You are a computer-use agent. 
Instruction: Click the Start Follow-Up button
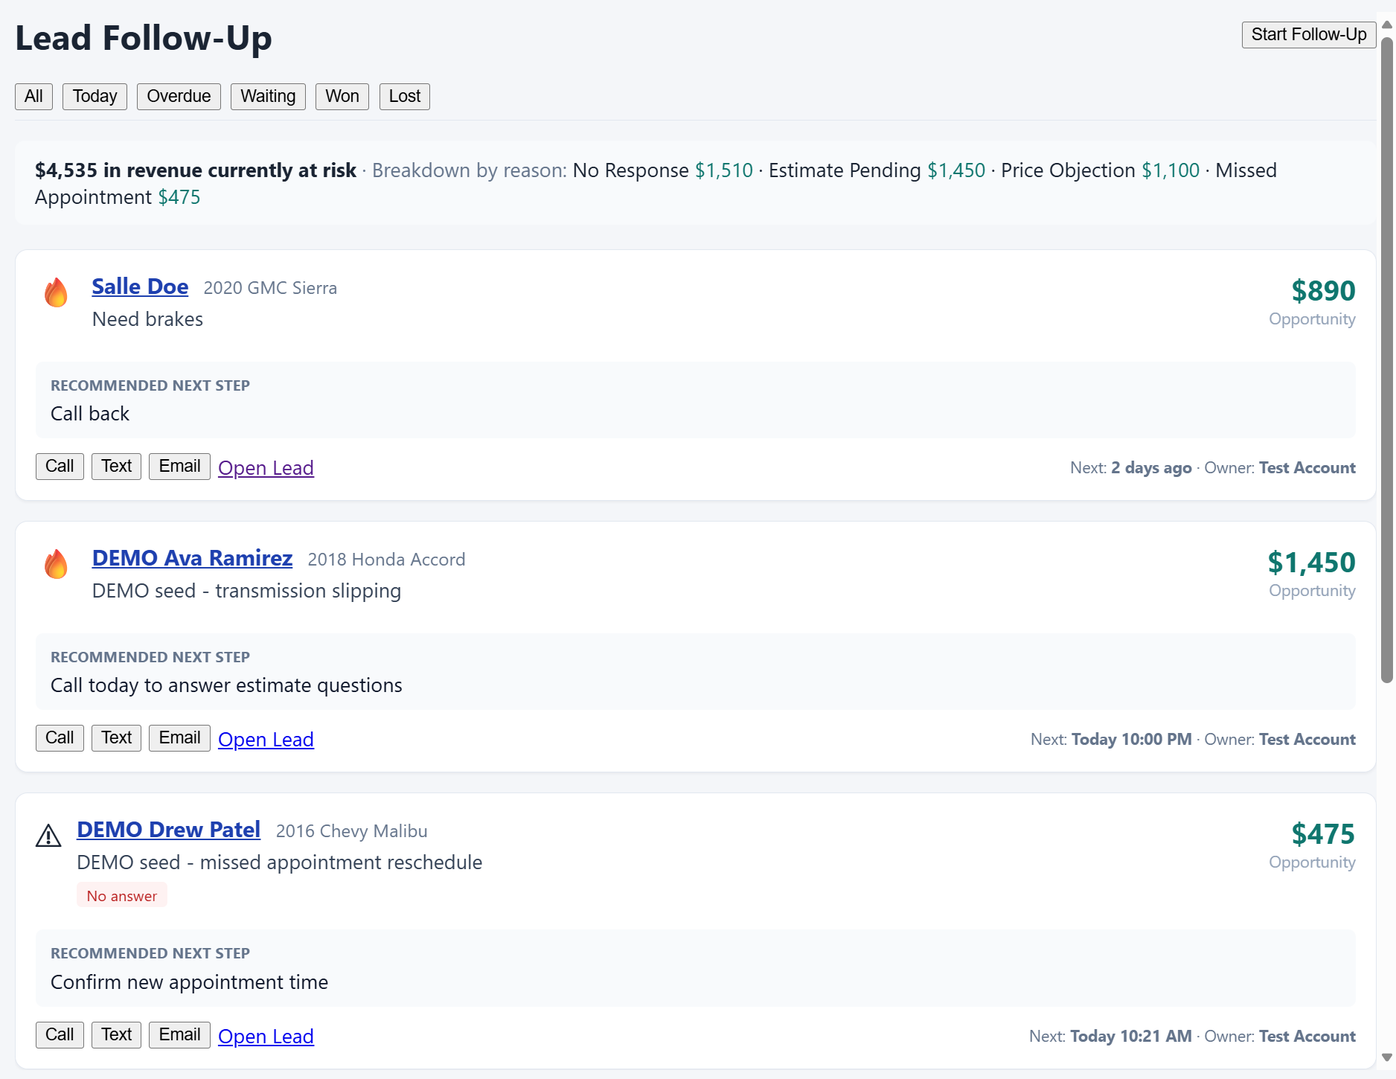click(1309, 35)
